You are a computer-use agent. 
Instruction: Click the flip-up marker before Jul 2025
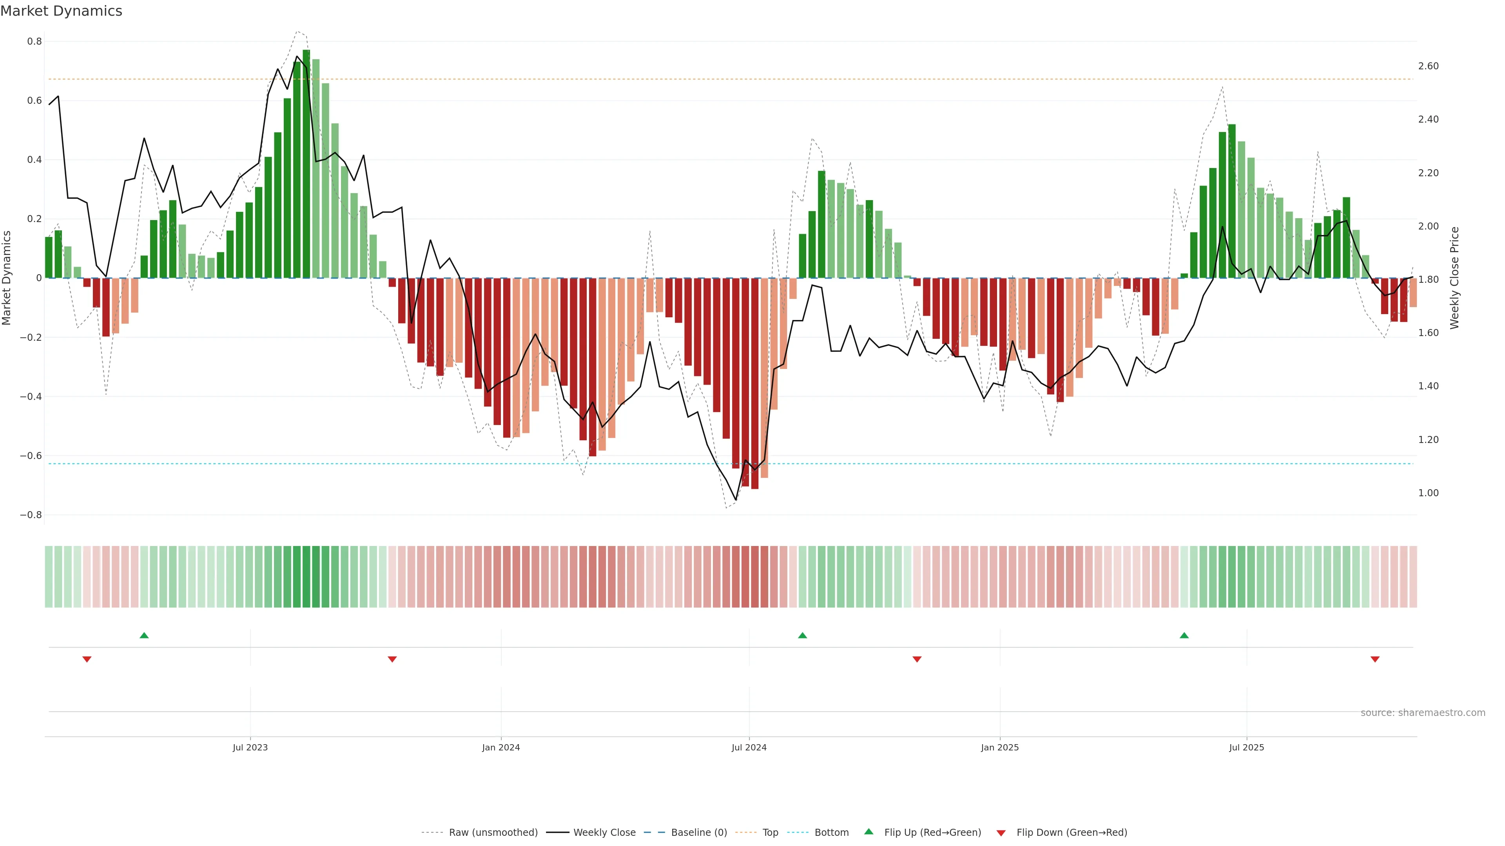click(1184, 635)
